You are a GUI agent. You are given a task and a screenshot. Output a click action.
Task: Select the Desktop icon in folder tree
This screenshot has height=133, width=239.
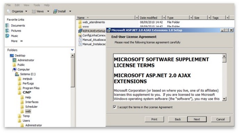pos(12,56)
